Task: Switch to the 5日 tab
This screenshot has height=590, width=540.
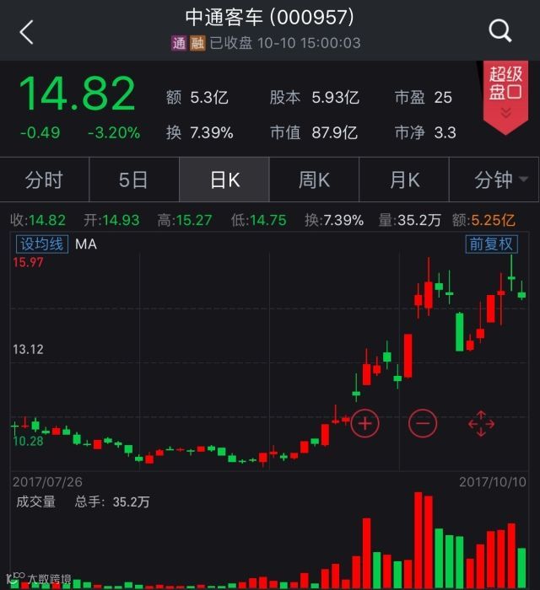Action: point(134,180)
